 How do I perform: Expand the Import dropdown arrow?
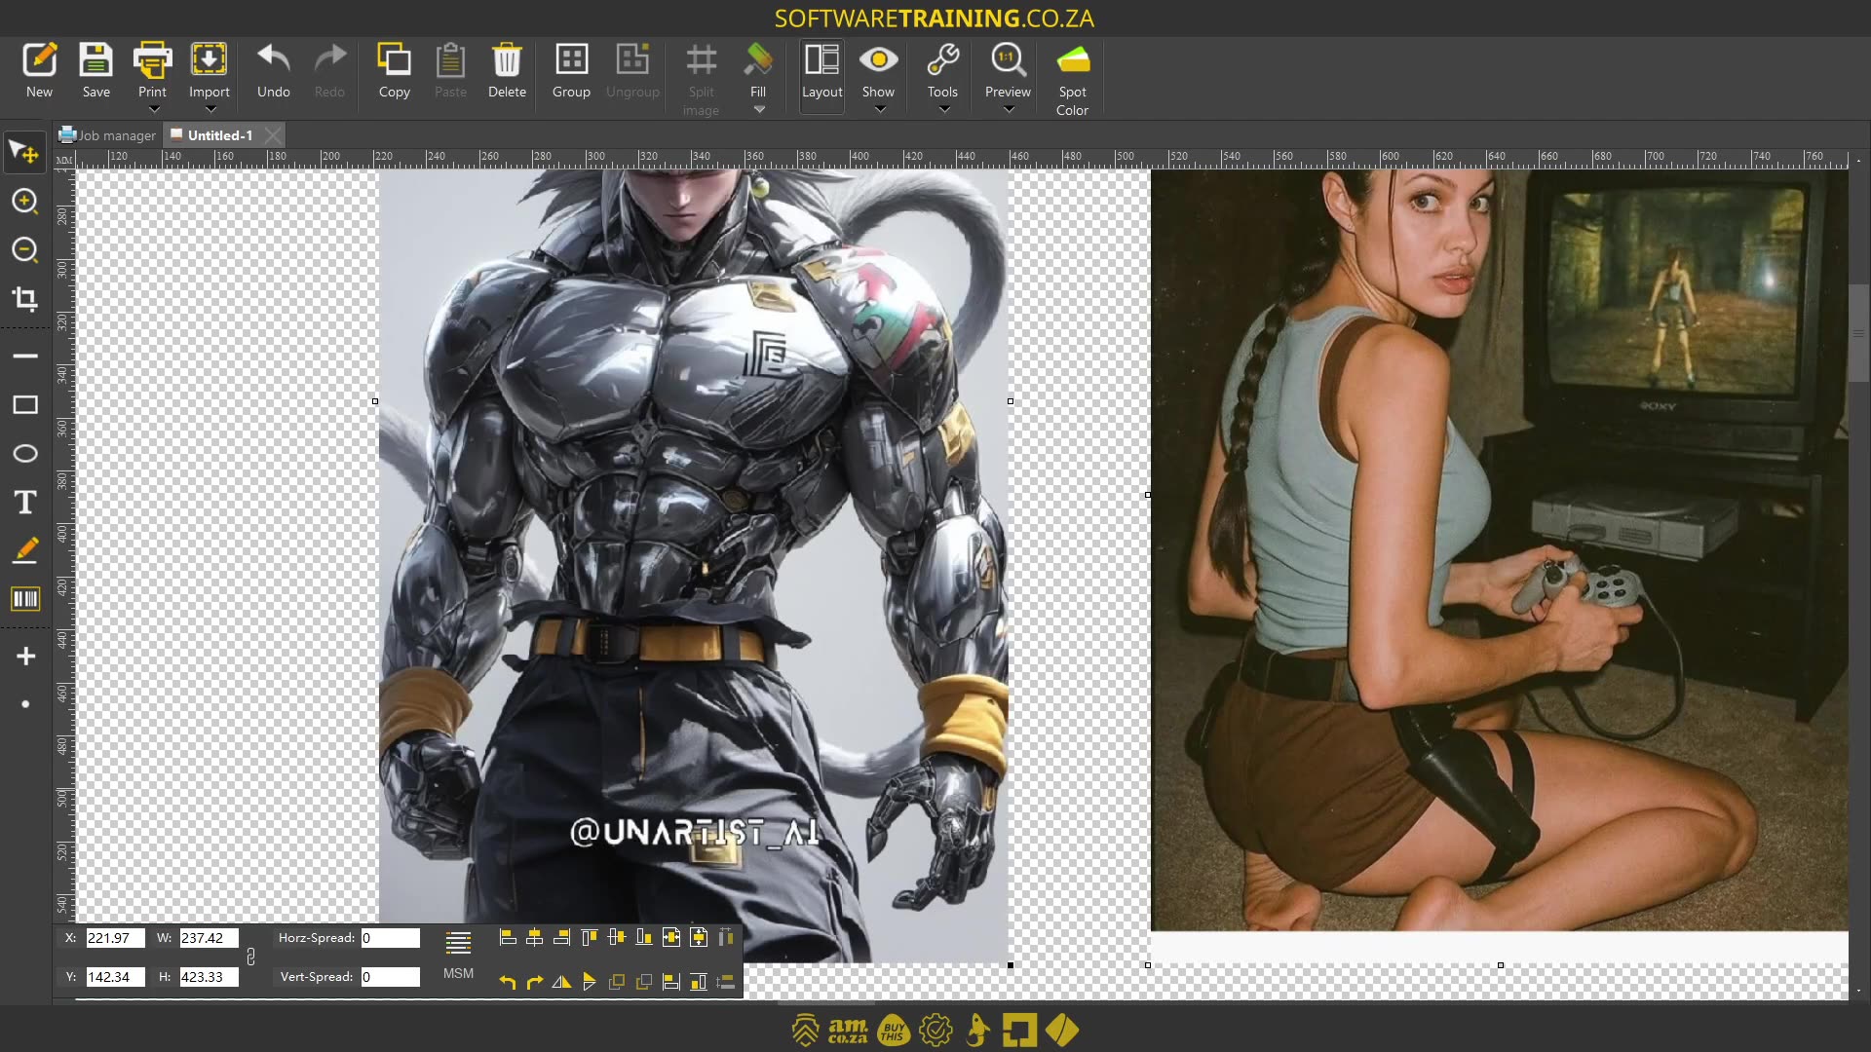[210, 109]
